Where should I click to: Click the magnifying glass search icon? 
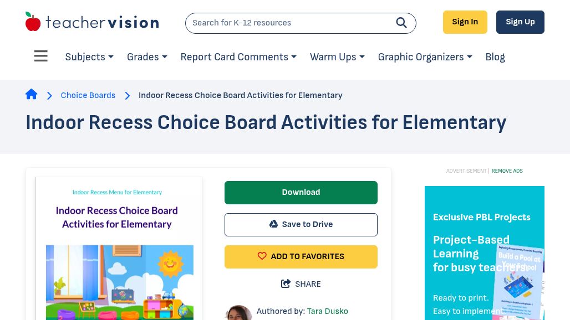(401, 23)
